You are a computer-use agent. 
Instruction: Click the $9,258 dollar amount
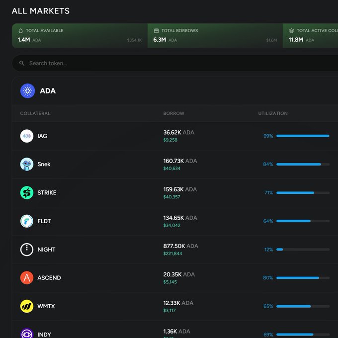click(170, 140)
